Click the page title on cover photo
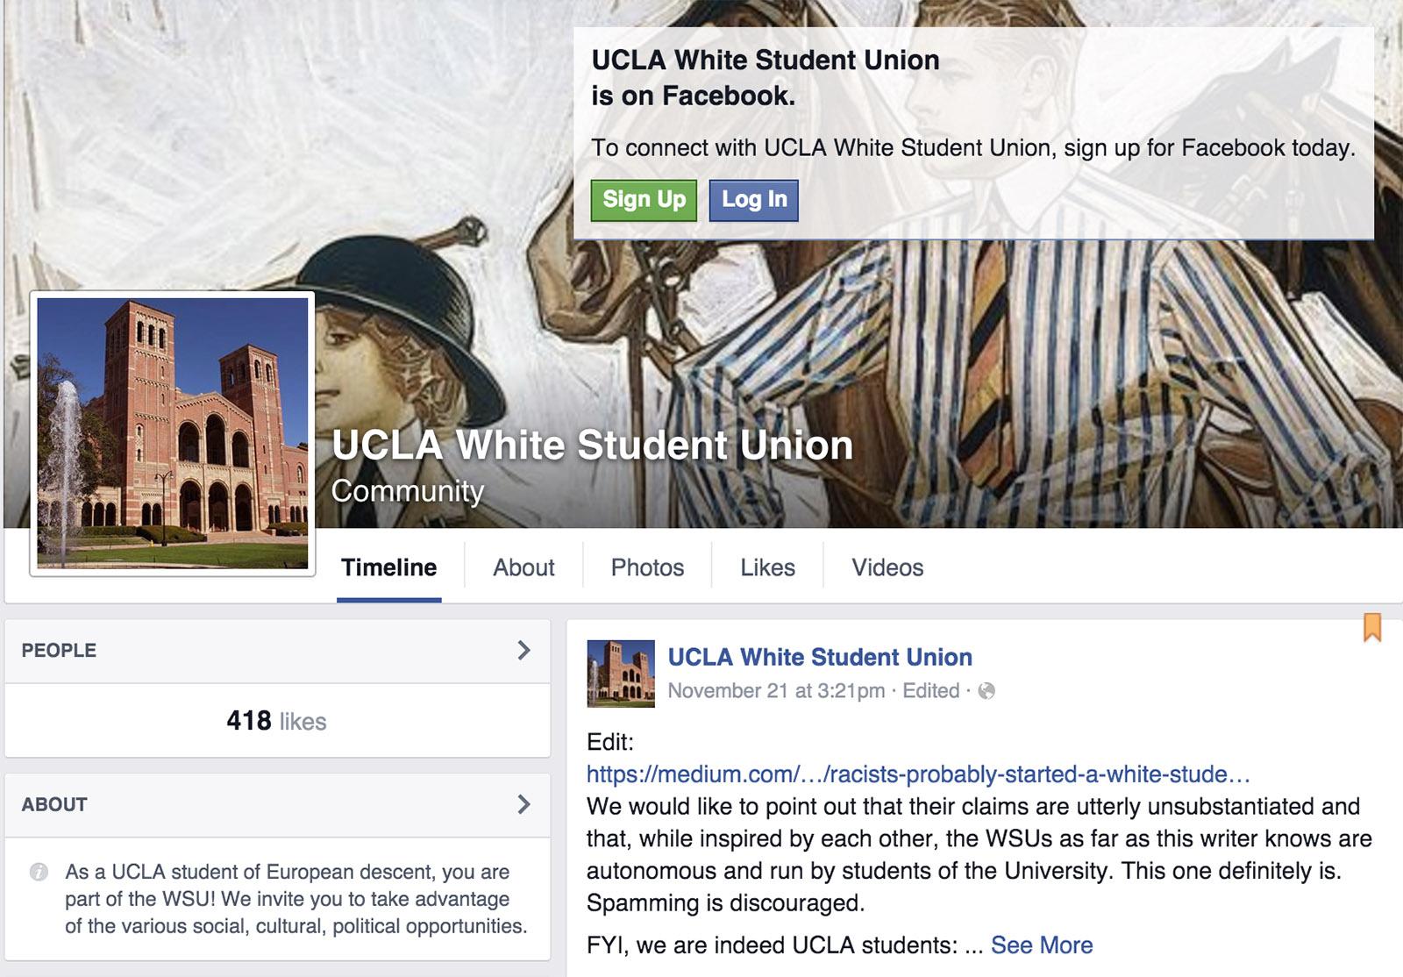Image resolution: width=1403 pixels, height=977 pixels. click(592, 446)
